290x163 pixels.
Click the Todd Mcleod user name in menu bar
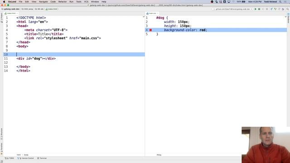click(270, 2)
